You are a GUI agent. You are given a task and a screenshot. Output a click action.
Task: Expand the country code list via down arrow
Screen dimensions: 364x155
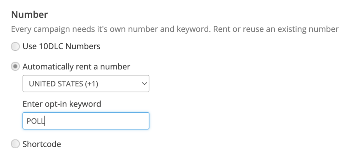(144, 84)
